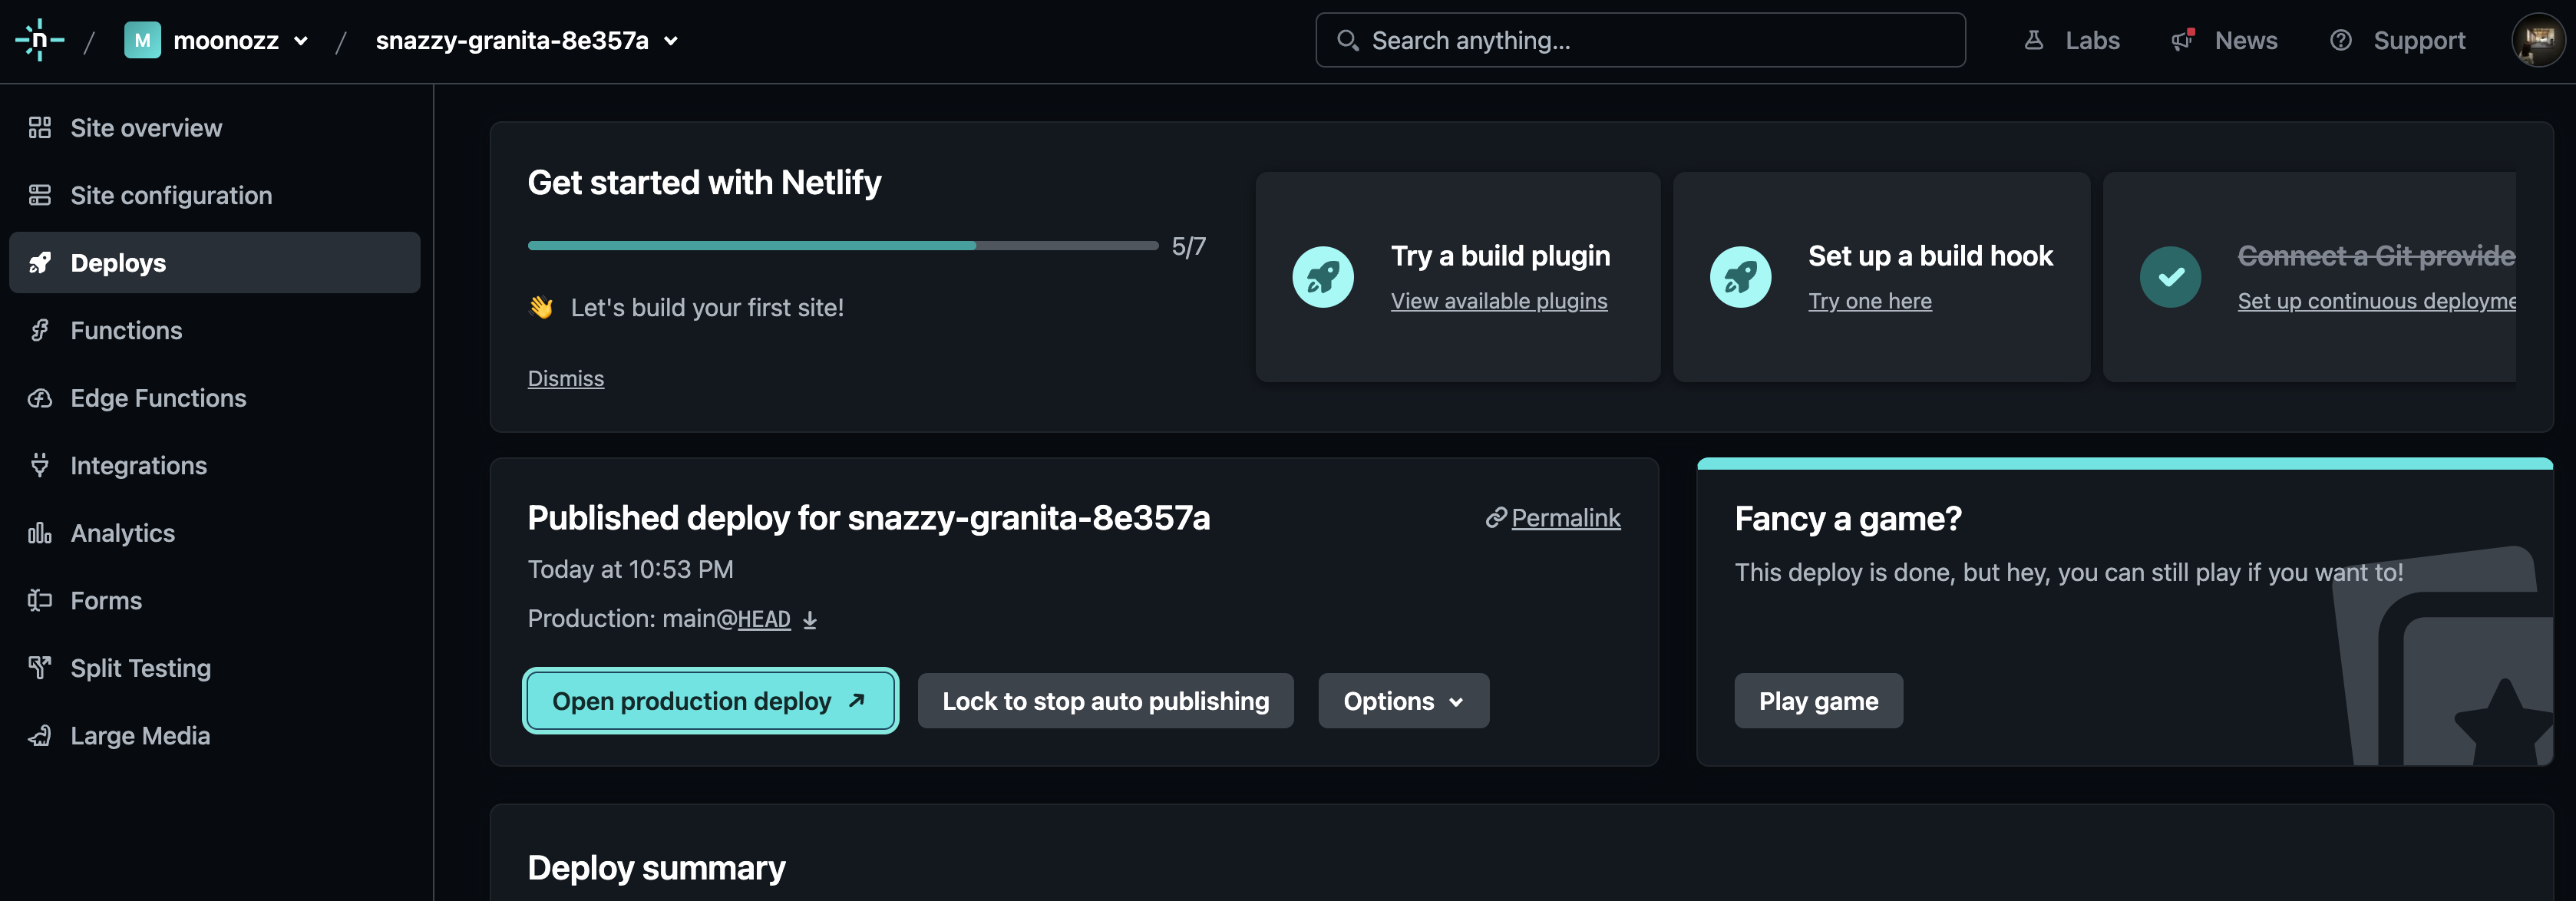Screen dimensions: 2576x901
Task: Click the Try a build plugin rocket icon
Action: [x=1322, y=277]
